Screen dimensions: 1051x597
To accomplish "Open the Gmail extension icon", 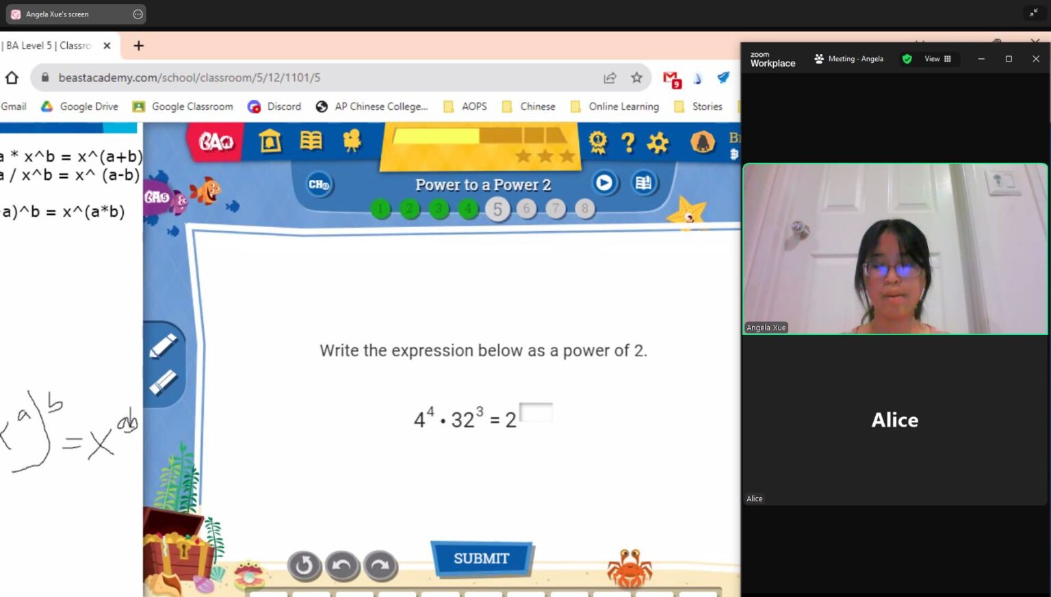I will pyautogui.click(x=671, y=79).
